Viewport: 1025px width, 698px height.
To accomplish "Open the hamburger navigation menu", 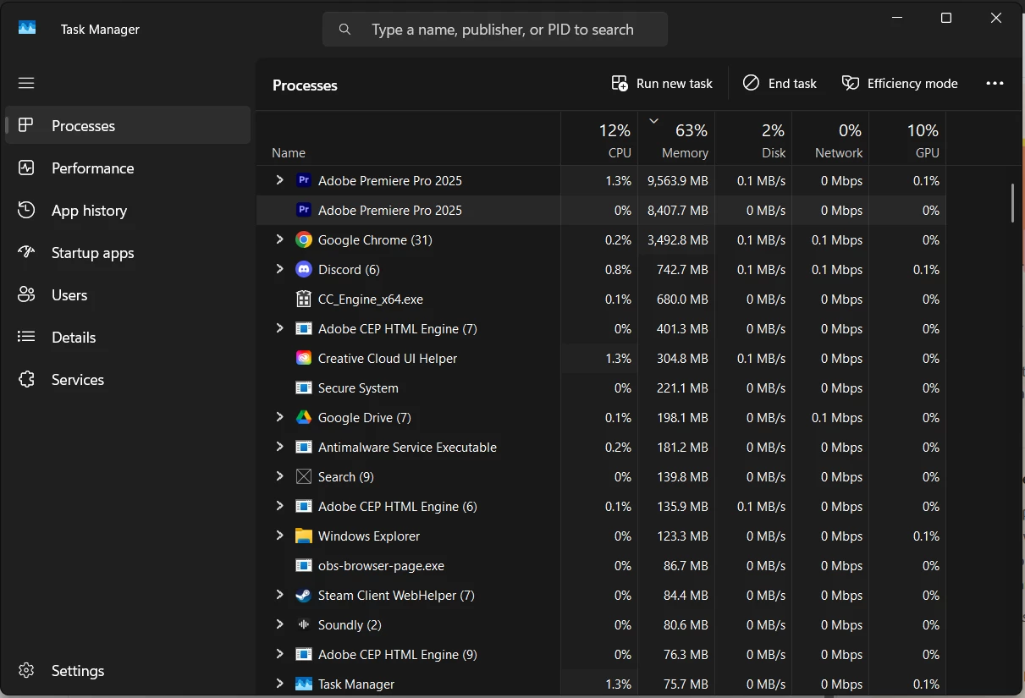I will pos(26,83).
